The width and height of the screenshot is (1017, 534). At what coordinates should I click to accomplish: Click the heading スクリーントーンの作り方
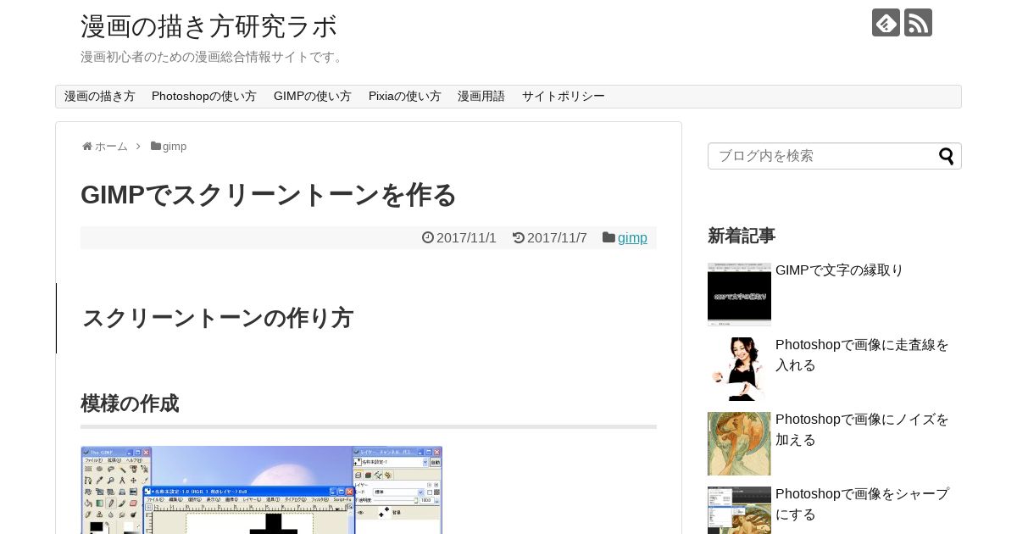[x=218, y=318]
